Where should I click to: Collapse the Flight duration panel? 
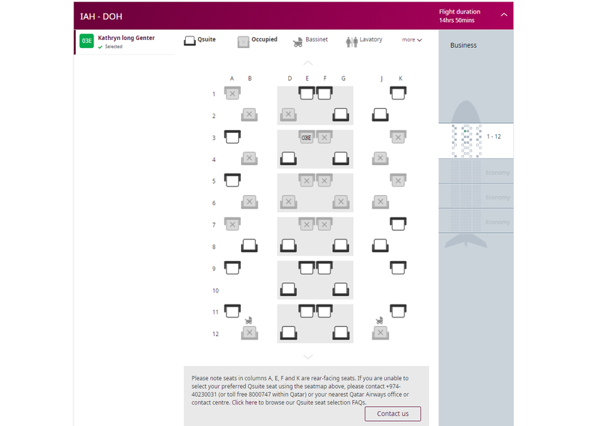[505, 14]
